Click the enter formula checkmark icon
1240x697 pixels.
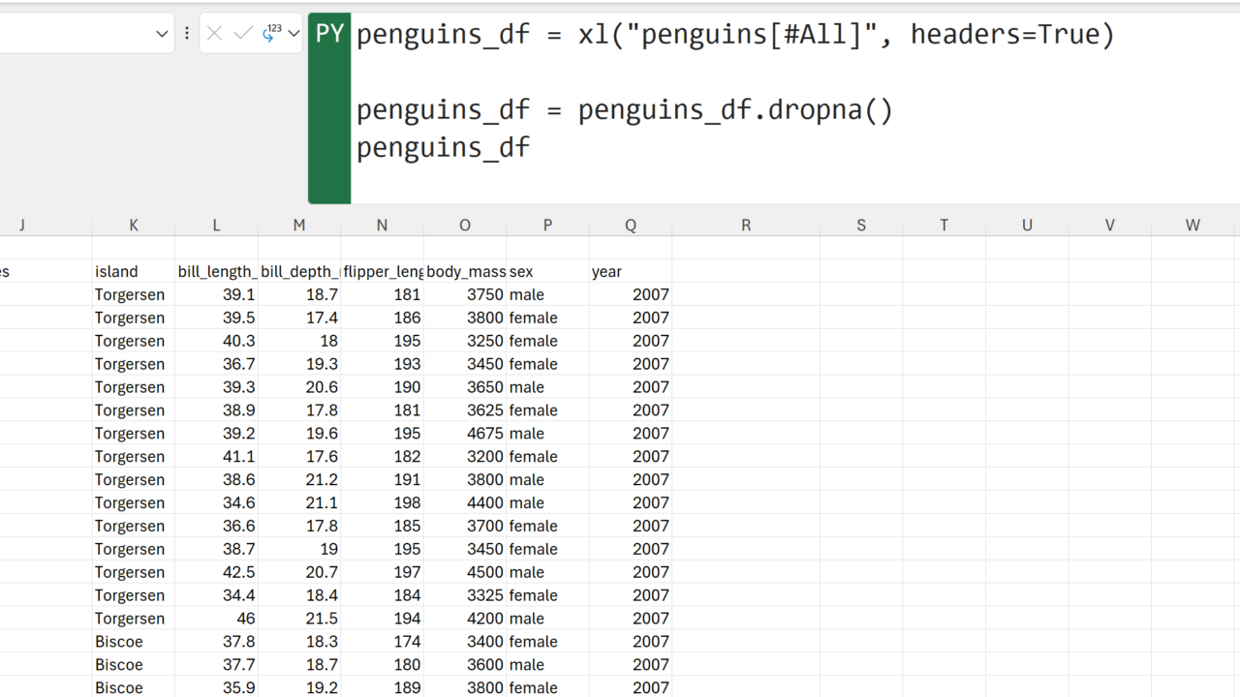coord(243,34)
